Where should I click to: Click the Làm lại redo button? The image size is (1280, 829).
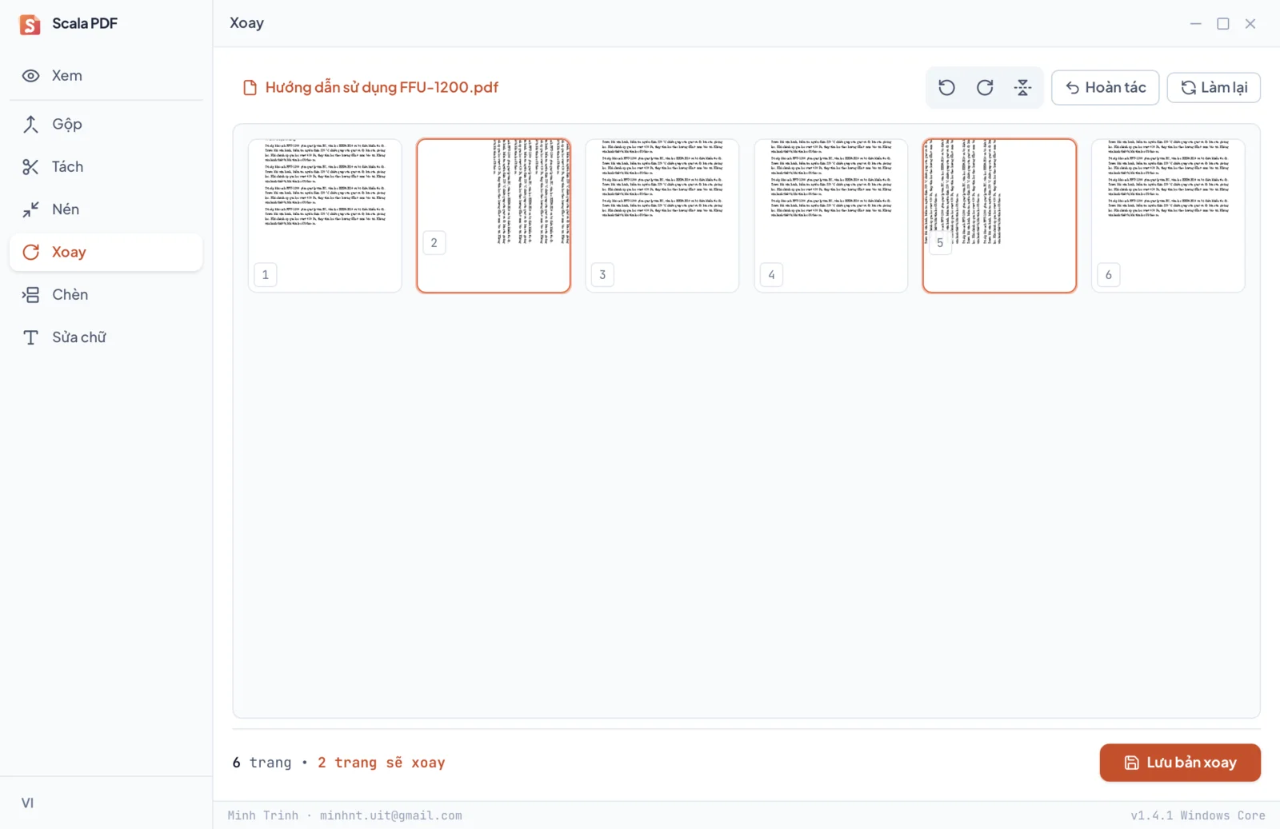pos(1214,87)
